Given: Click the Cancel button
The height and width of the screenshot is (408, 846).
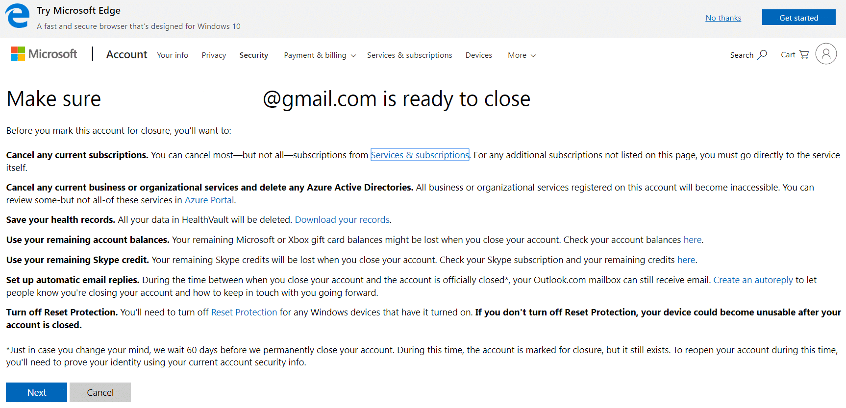Looking at the screenshot, I should tap(100, 392).
